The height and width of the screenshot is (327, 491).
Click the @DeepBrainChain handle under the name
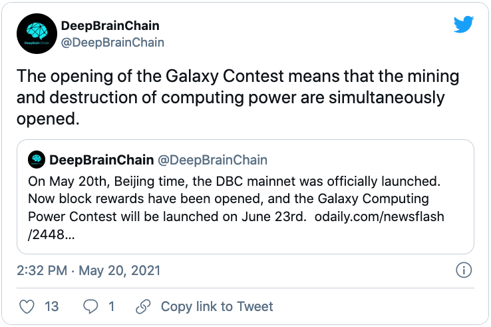[x=112, y=42]
